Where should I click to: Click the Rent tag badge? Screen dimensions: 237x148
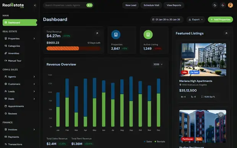(199, 139)
